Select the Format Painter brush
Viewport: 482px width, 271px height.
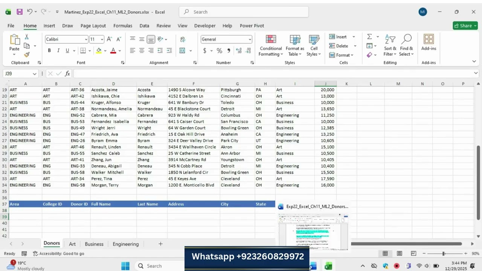[27, 55]
